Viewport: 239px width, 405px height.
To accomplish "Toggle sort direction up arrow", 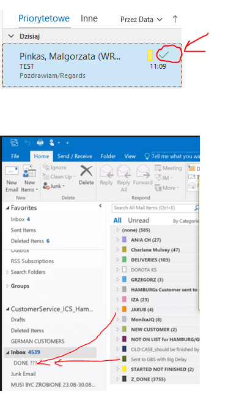I will [x=175, y=19].
